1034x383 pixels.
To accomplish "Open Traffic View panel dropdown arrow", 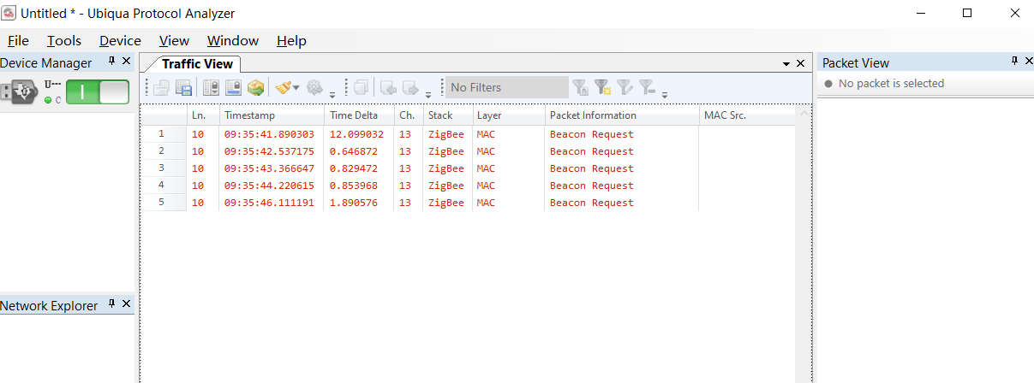I will click(x=786, y=64).
